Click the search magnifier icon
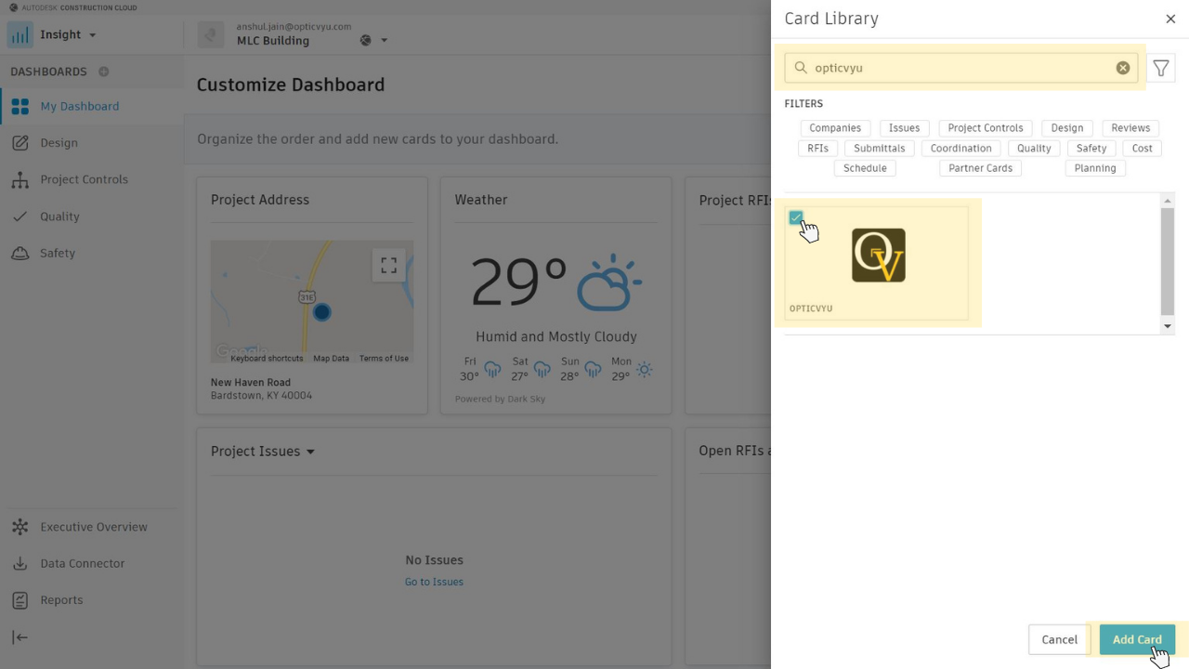This screenshot has width=1189, height=669. point(801,68)
